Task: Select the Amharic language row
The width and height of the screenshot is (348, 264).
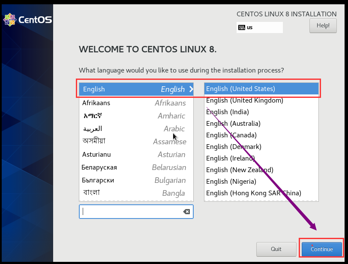Action: pyautogui.click(x=136, y=116)
